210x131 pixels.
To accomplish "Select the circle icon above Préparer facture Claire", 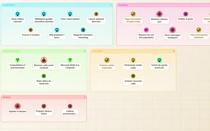I will point(44,106).
